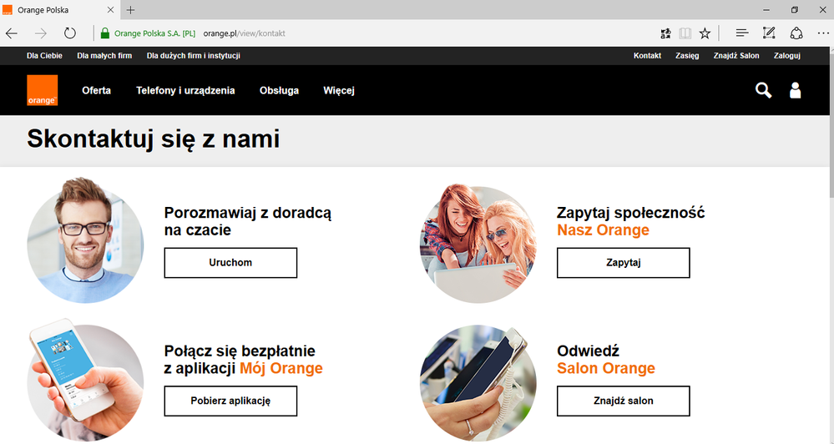The image size is (834, 444).
Task: Open the More actions ellipsis menu
Action: click(x=823, y=33)
